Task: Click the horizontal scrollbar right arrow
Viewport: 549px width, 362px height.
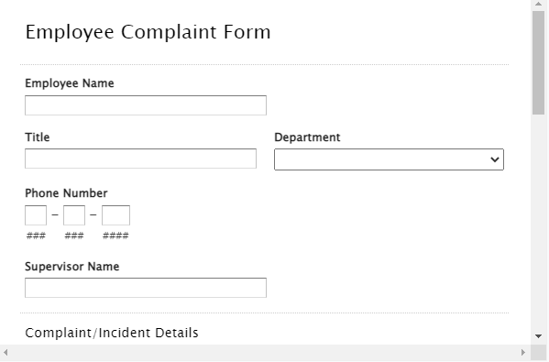Action: 523,352
